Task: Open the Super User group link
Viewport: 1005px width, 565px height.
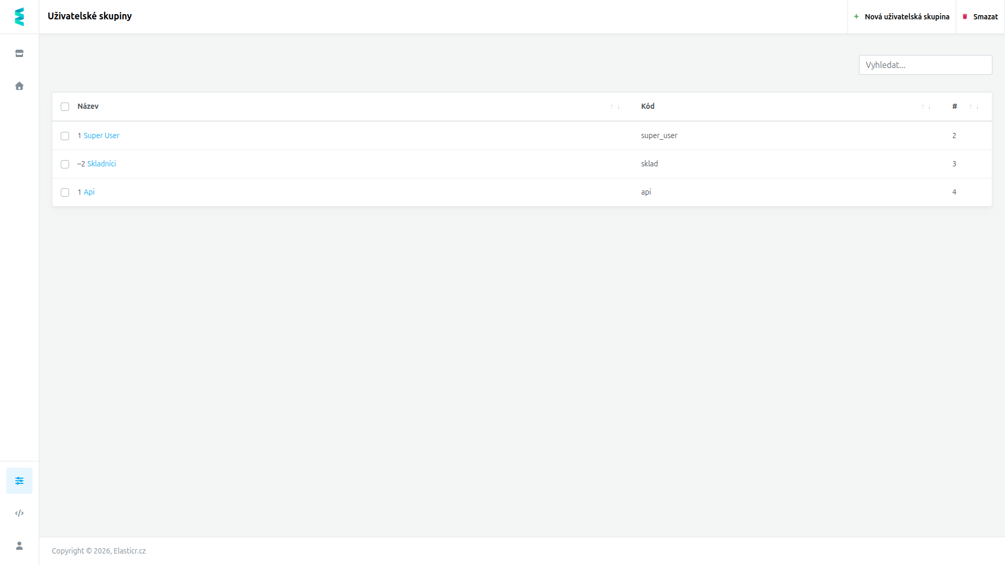Action: tap(102, 135)
